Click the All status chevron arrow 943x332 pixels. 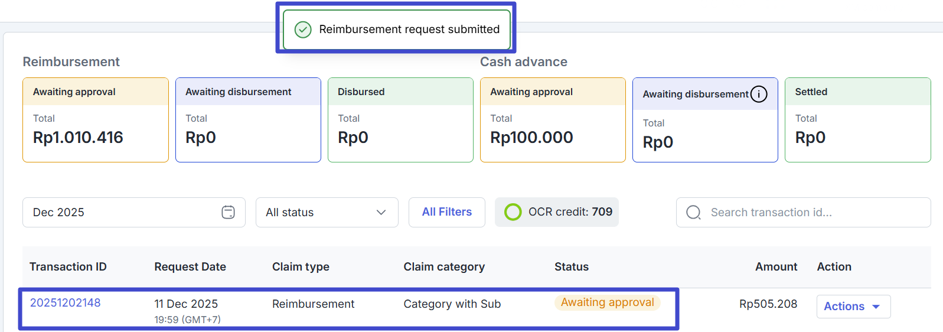[381, 212]
